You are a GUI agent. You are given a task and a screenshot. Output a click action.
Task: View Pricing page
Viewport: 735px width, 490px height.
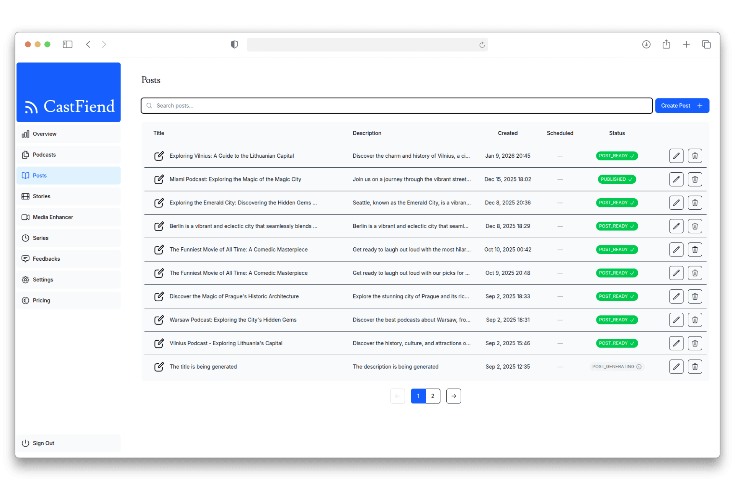[69, 301]
